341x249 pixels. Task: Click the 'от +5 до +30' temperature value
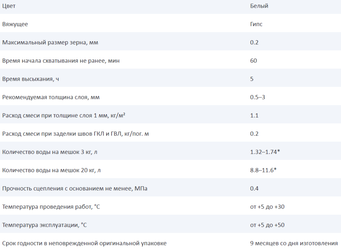(267, 207)
